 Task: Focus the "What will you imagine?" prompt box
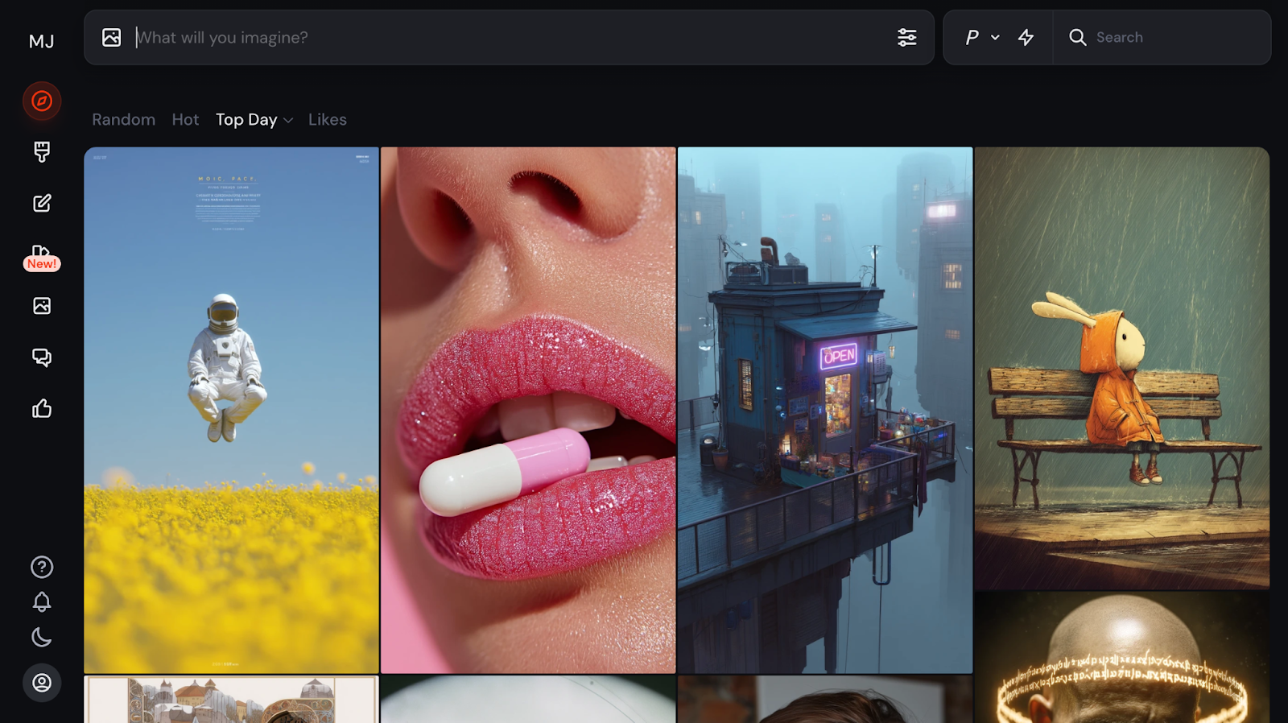click(x=509, y=37)
